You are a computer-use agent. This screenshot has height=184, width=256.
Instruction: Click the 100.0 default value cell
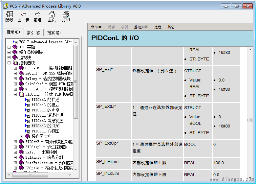coord(226,164)
